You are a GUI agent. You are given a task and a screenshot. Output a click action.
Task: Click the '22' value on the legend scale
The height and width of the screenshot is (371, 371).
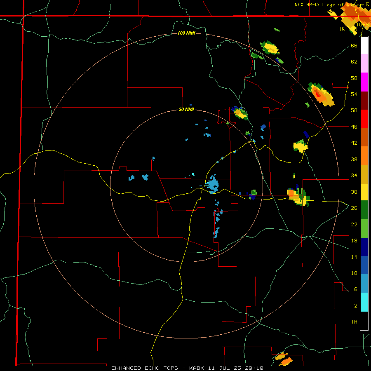tap(354, 224)
